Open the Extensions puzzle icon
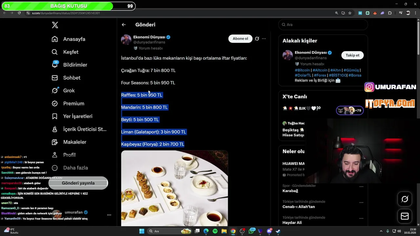This screenshot has height=236, width=420. coord(390,13)
